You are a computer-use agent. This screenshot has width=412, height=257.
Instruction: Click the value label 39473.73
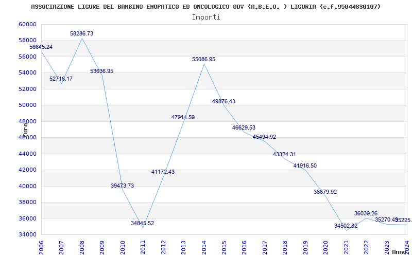[122, 186]
